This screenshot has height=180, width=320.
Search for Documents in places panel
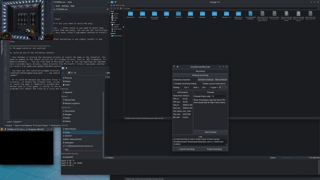(69, 111)
